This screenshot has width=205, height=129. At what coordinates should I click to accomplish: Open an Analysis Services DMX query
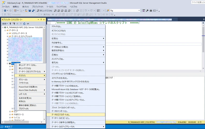point(62,11)
